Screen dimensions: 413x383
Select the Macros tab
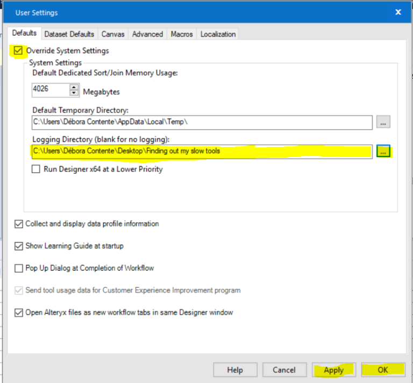click(x=182, y=34)
